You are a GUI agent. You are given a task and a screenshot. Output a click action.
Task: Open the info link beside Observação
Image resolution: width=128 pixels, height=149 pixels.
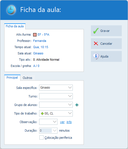(69, 122)
